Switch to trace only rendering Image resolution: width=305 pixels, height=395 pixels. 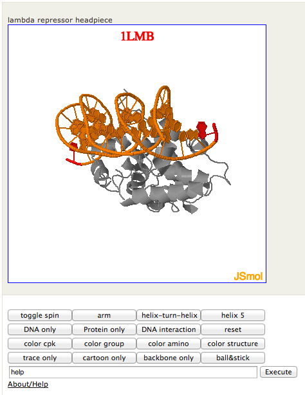click(40, 358)
